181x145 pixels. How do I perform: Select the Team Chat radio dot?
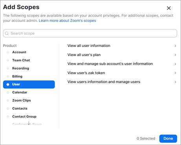tap(8, 60)
